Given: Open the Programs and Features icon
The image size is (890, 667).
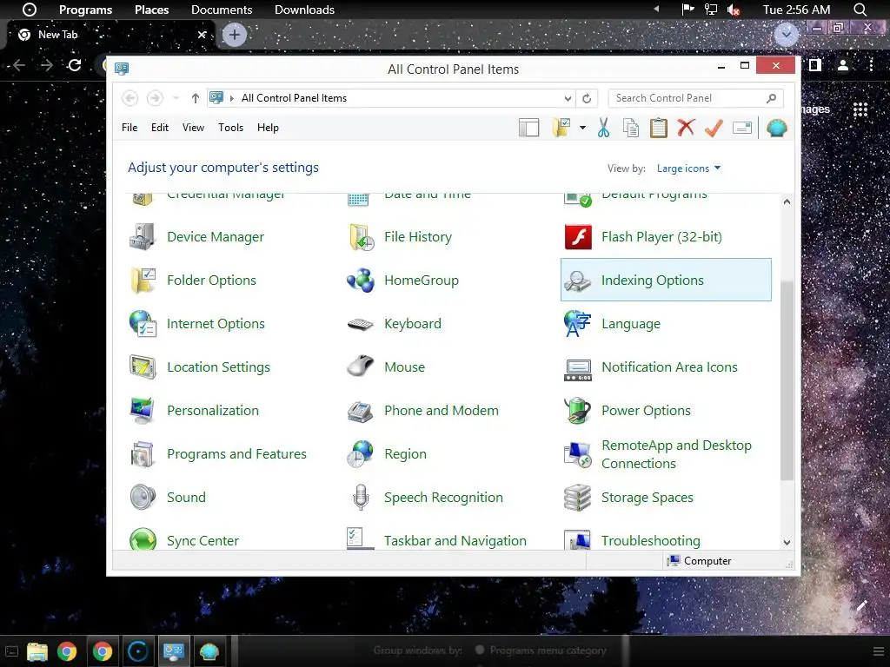Looking at the screenshot, I should 142,454.
